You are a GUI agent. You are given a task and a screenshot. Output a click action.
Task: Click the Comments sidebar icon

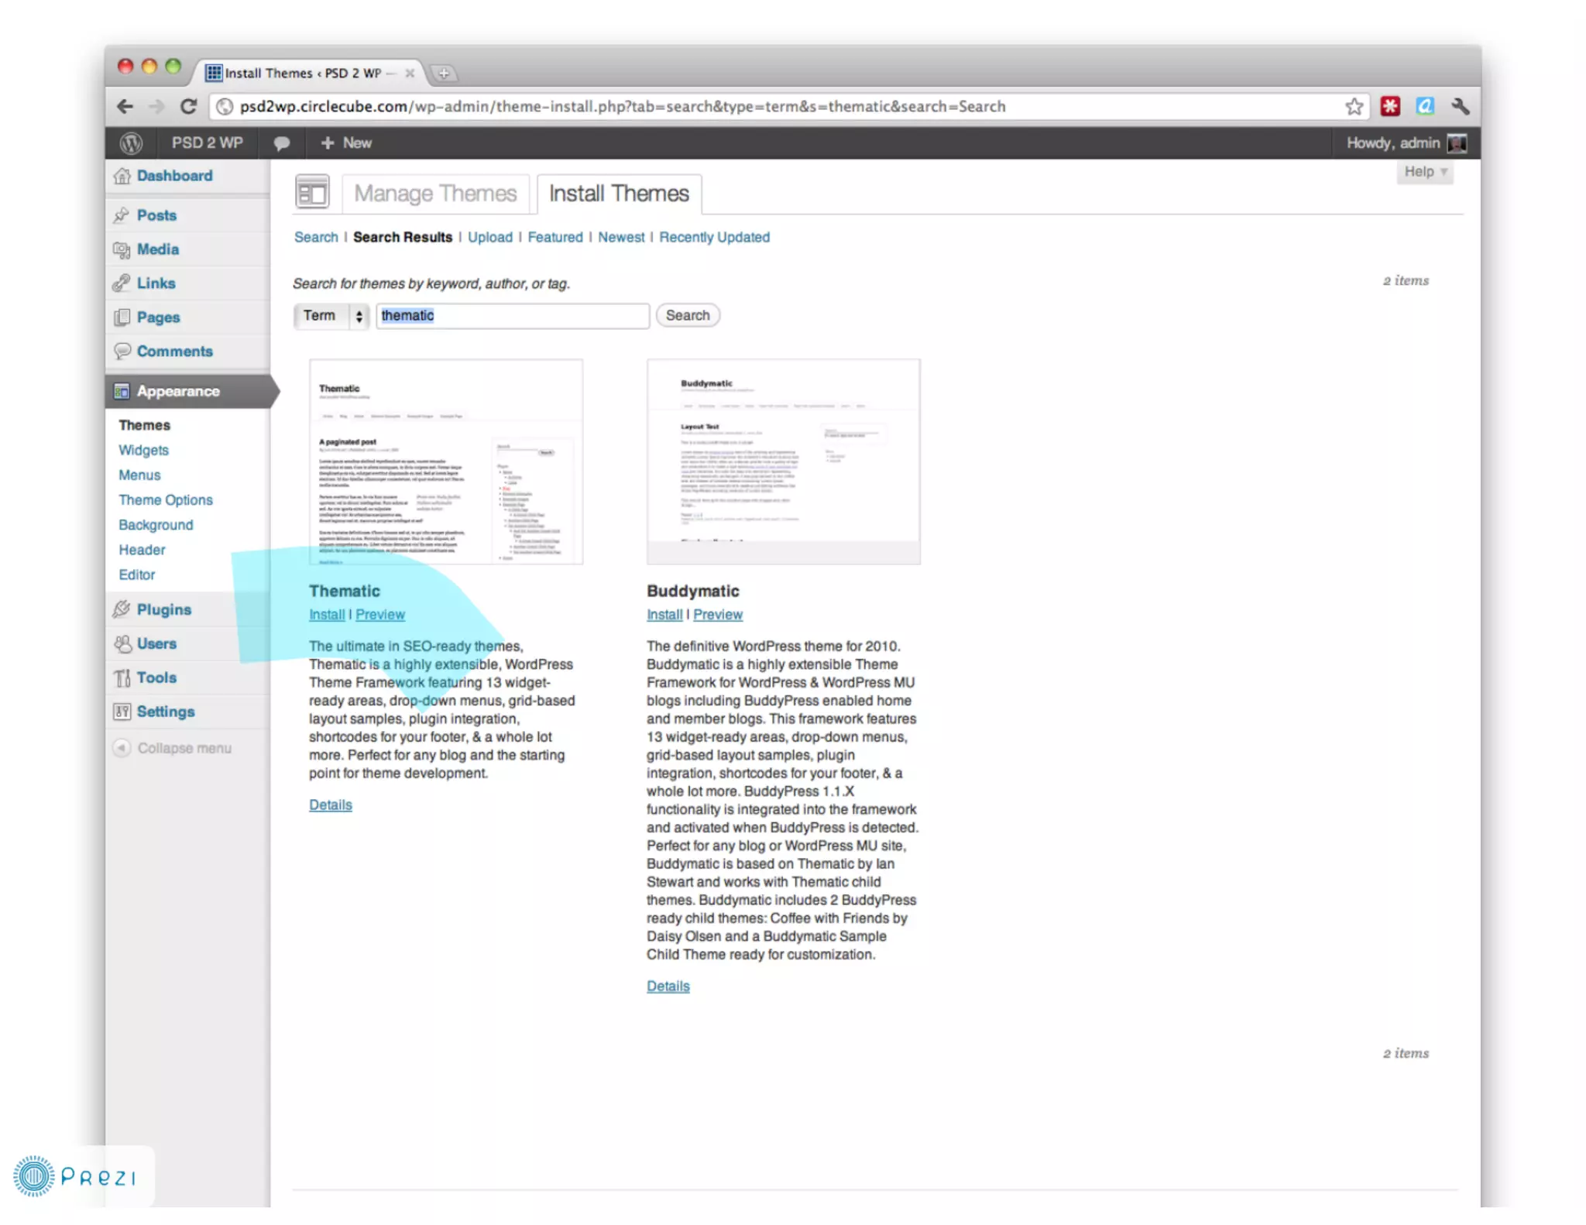(122, 352)
